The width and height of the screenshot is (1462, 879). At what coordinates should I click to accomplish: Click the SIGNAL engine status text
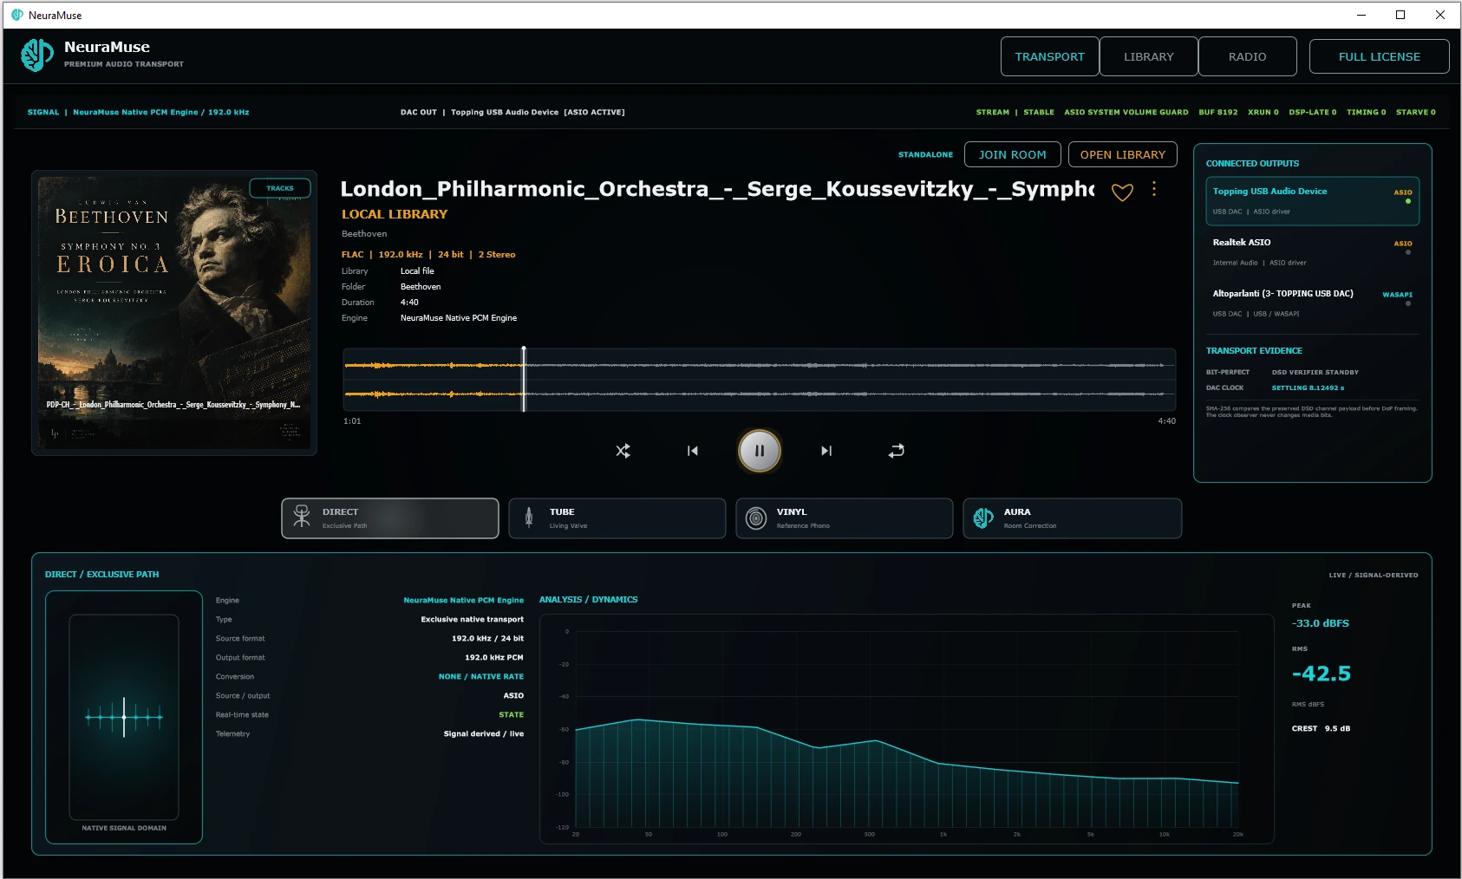click(x=138, y=112)
